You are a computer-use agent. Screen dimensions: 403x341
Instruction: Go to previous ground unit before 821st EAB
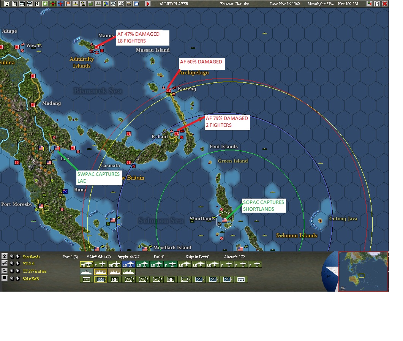pyautogui.click(x=12, y=279)
